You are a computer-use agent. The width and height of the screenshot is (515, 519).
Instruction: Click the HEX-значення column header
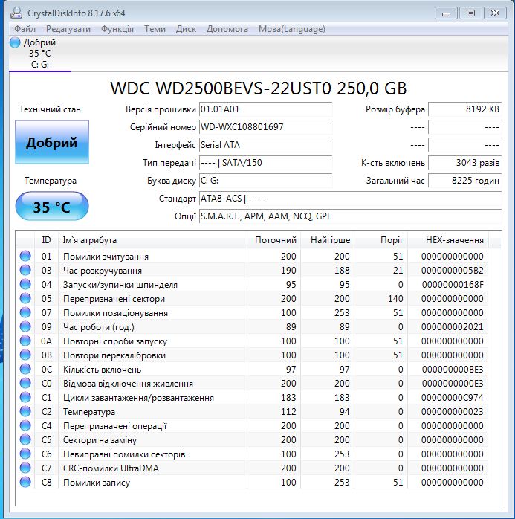[x=455, y=240]
